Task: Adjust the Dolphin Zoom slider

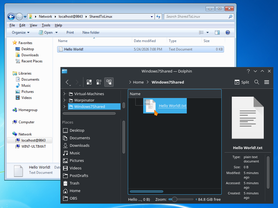Action: 181,199
